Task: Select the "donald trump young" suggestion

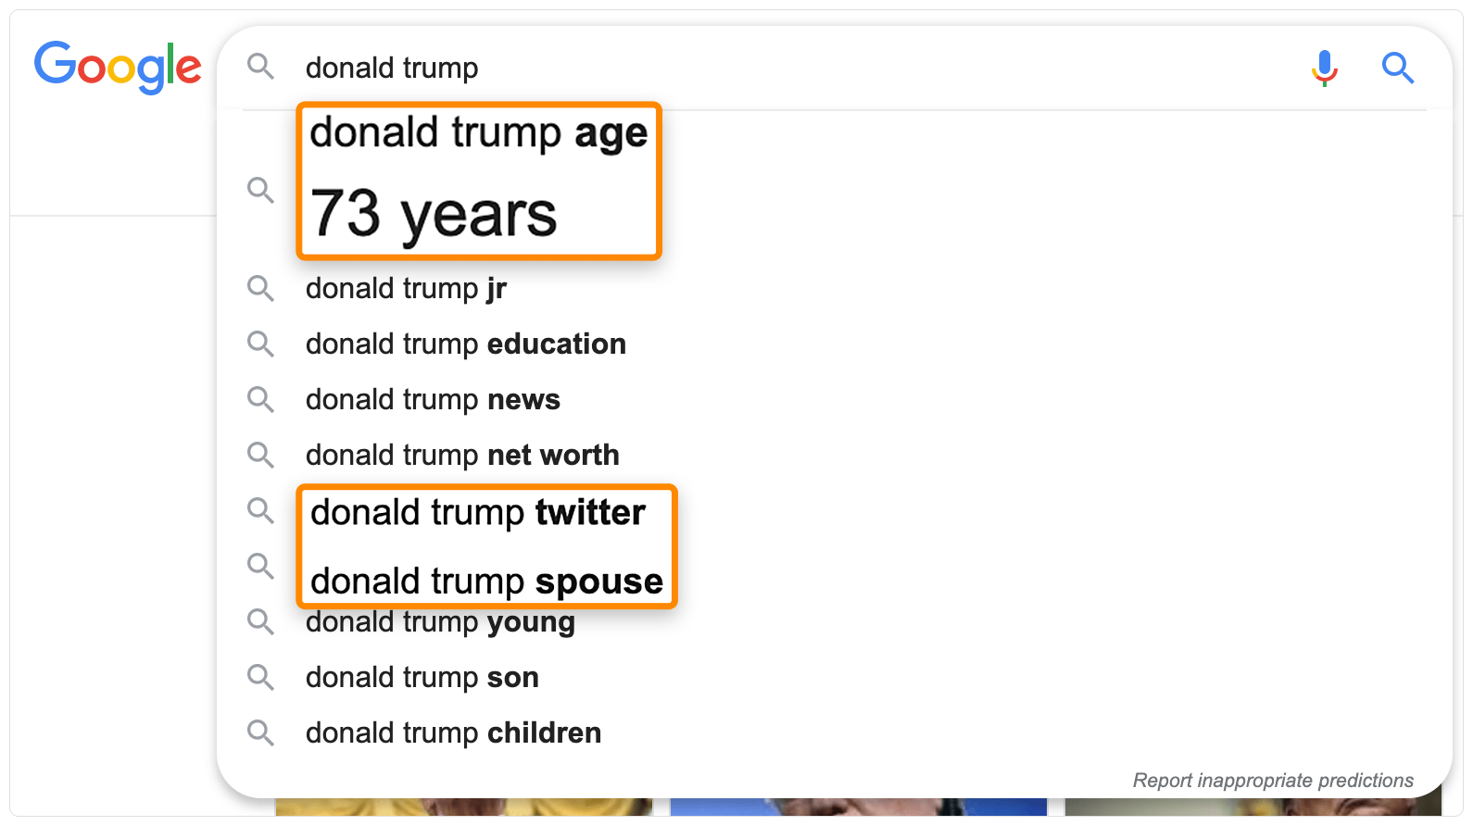Action: pos(439,621)
